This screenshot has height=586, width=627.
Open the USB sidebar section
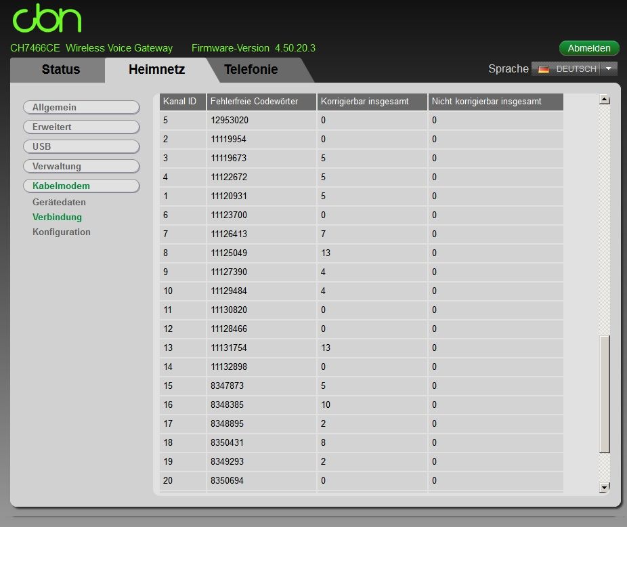pyautogui.click(x=81, y=146)
